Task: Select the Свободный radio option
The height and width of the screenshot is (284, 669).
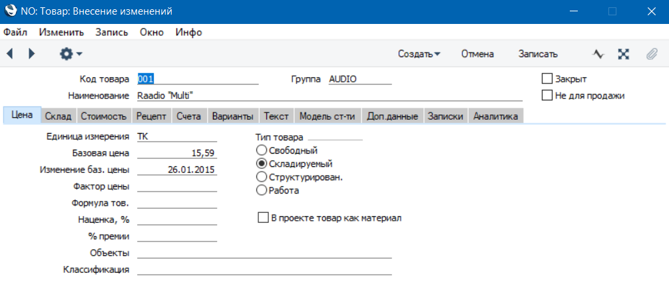Action: tap(262, 150)
